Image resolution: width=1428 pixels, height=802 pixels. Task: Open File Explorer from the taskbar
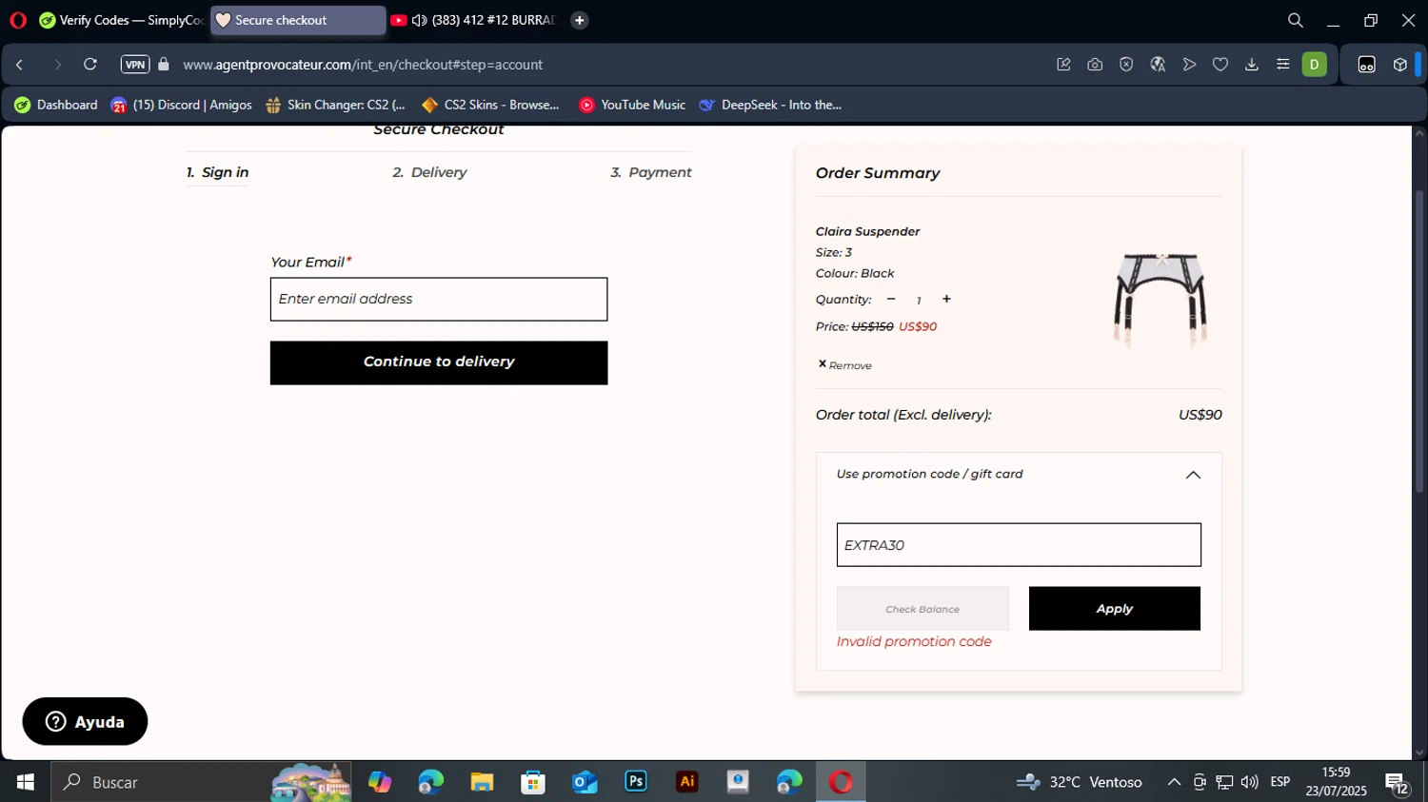point(482,782)
